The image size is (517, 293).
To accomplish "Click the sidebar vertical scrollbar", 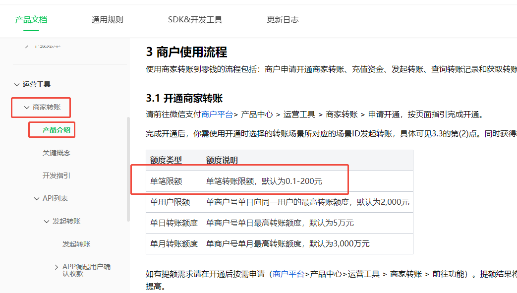I will click(128, 169).
